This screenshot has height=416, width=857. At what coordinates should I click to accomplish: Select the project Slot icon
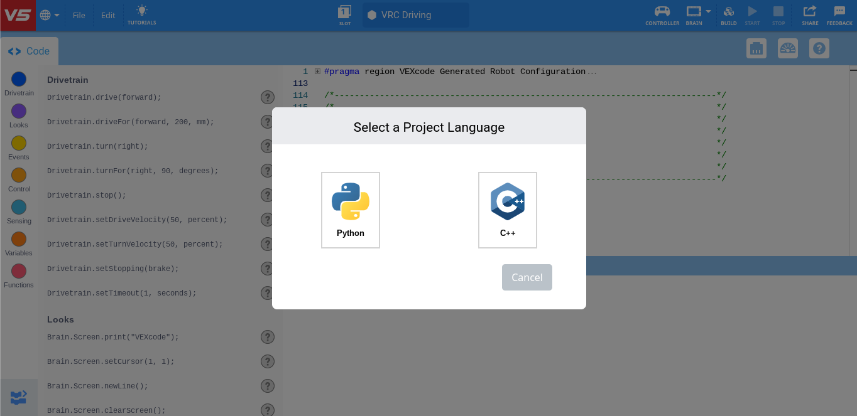pos(345,15)
